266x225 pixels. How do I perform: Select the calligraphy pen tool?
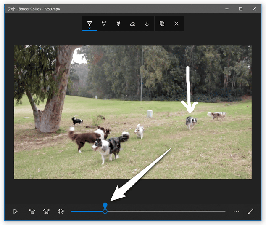118,24
